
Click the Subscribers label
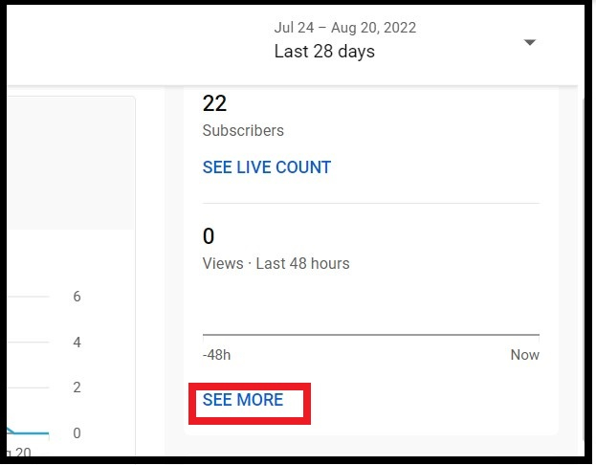(243, 130)
